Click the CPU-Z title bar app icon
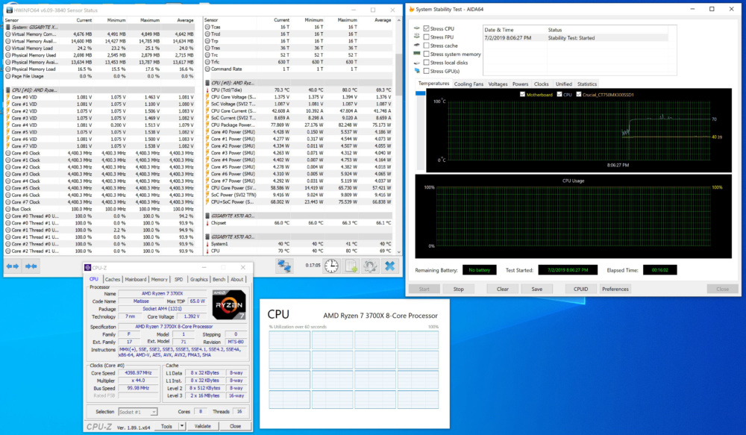 tap(87, 267)
